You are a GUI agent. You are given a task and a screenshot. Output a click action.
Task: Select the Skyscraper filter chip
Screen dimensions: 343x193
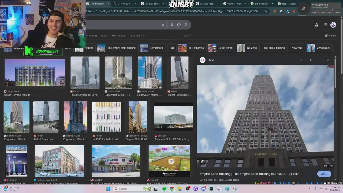pos(153,48)
